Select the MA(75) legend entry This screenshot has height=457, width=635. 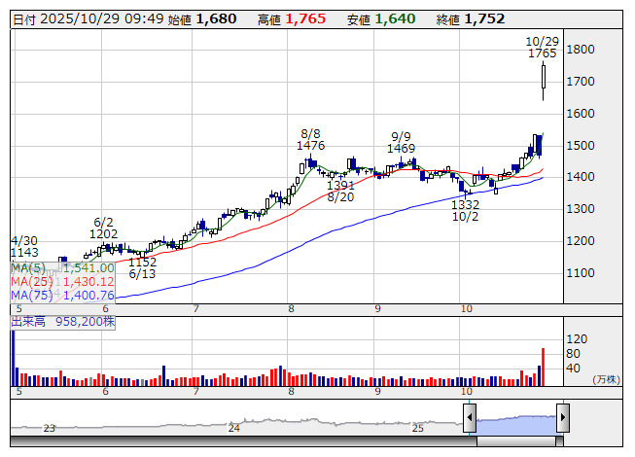62,295
